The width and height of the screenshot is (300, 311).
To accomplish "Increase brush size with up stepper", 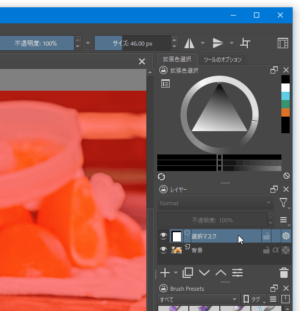I will tap(174, 40).
